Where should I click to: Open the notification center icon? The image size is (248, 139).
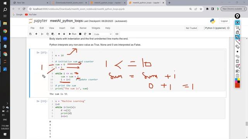5,134
